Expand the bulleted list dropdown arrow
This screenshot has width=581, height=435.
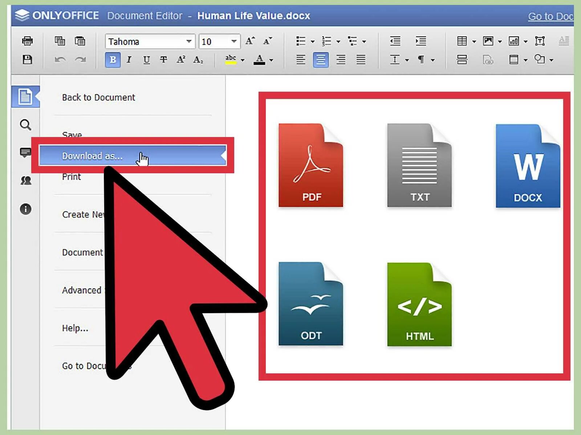(x=313, y=42)
